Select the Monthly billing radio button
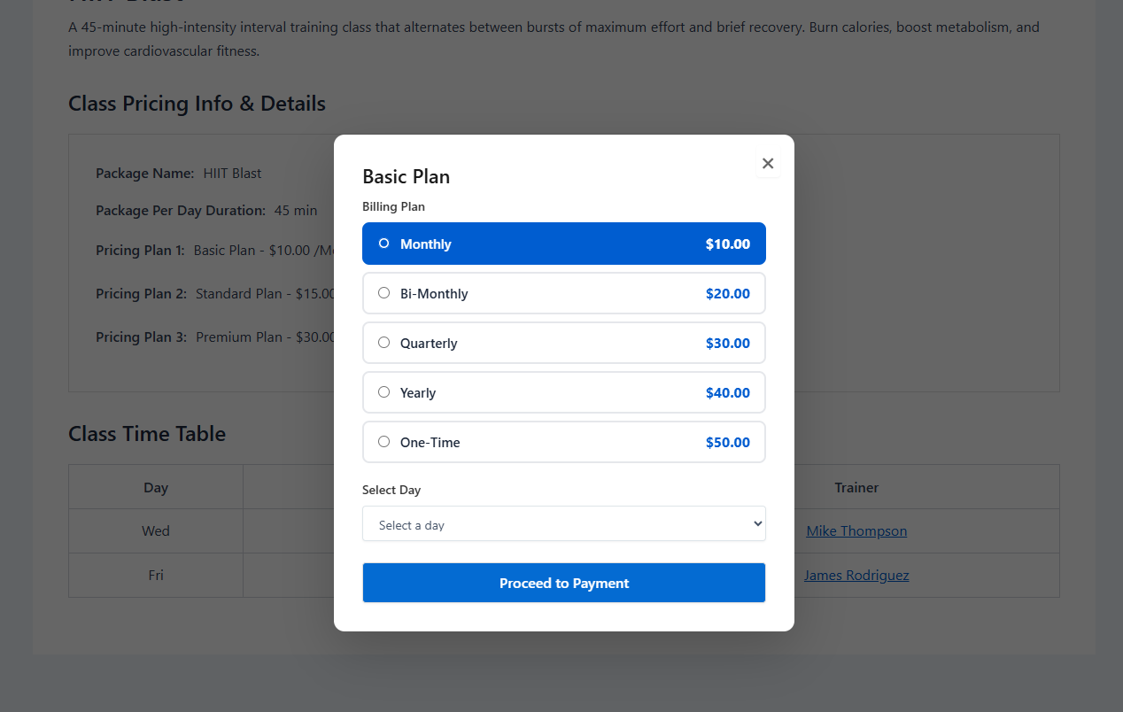 pos(383,244)
